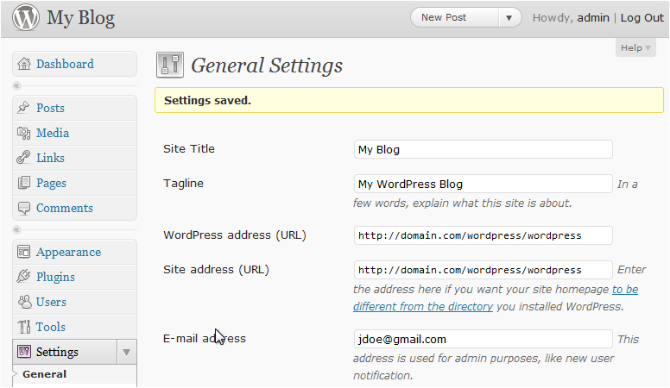
Task: Go to the Plugins menu
Action: 55,277
